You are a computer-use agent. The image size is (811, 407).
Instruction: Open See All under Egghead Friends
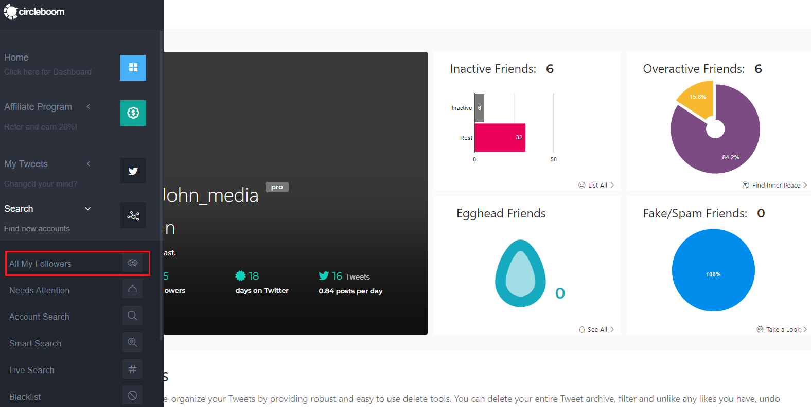click(596, 329)
